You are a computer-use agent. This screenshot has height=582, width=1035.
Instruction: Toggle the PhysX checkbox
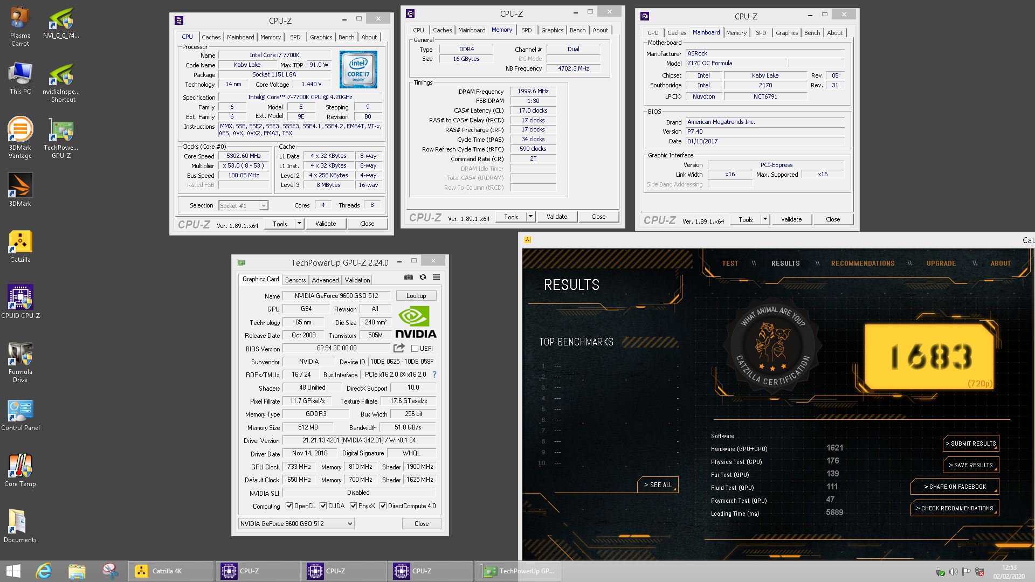click(353, 506)
